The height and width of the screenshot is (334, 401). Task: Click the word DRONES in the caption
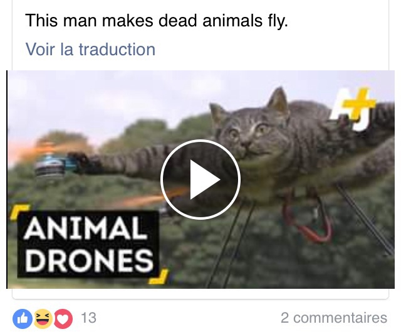(x=89, y=260)
